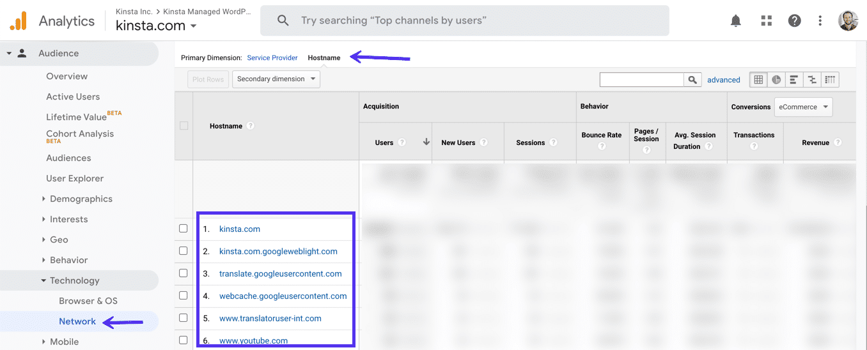This screenshot has width=867, height=350.
Task: Click the advanced filter link
Action: pyautogui.click(x=723, y=80)
